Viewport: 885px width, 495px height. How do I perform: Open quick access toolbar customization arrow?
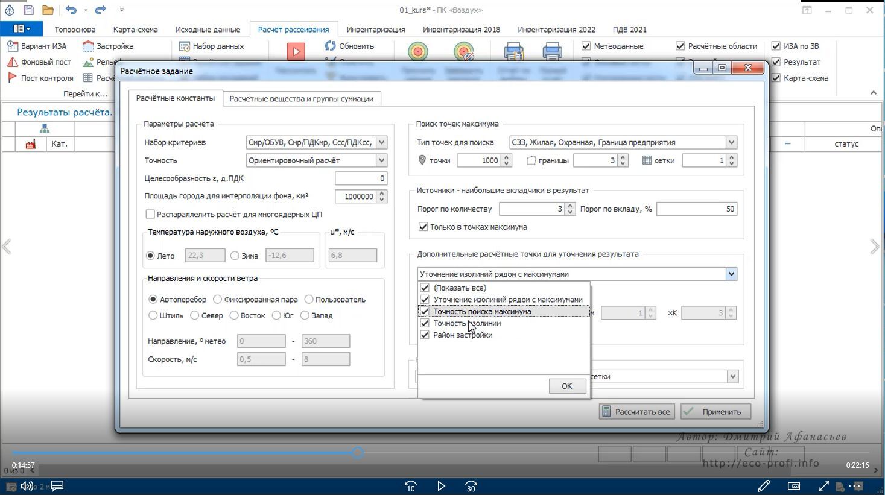[x=122, y=10]
